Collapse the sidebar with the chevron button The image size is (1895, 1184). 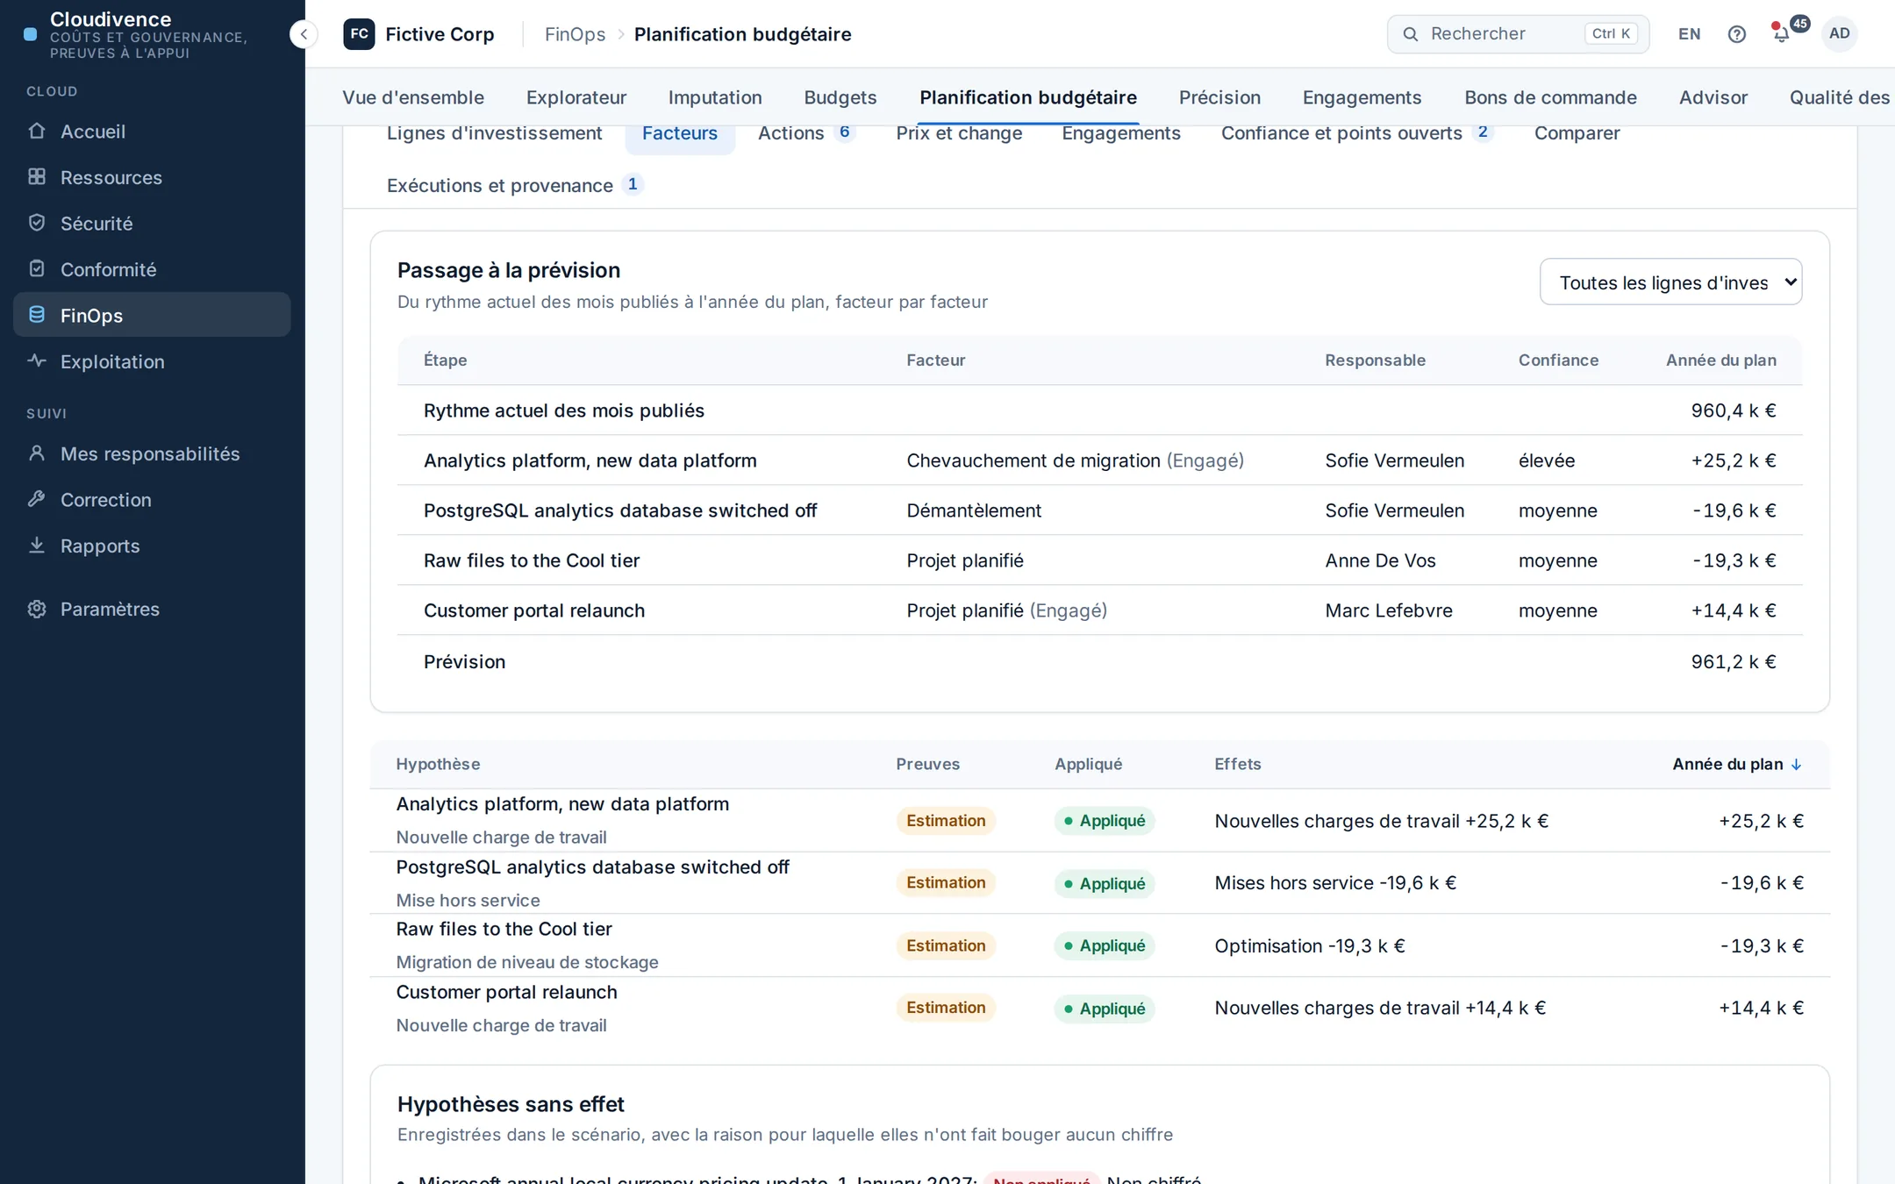(304, 34)
